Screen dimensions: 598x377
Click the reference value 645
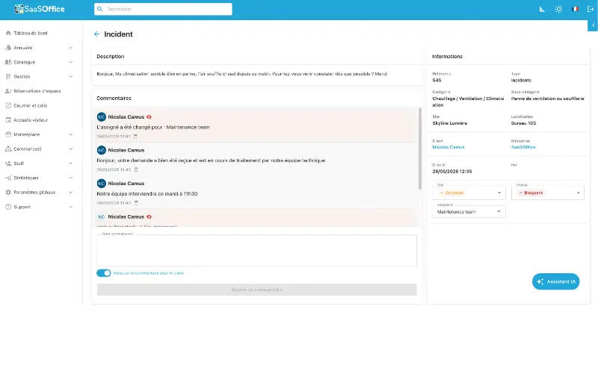pos(437,81)
